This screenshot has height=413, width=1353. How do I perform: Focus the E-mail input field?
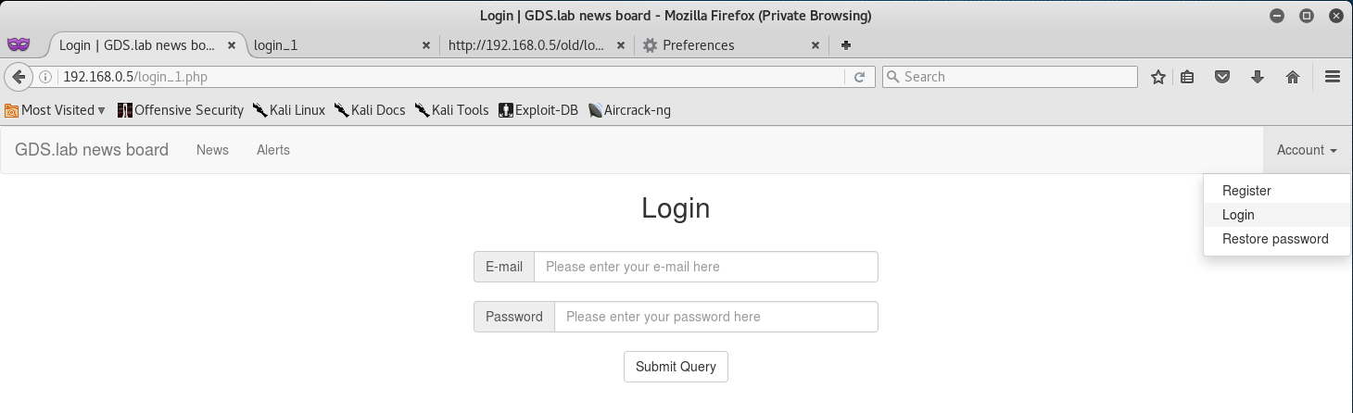(x=705, y=267)
